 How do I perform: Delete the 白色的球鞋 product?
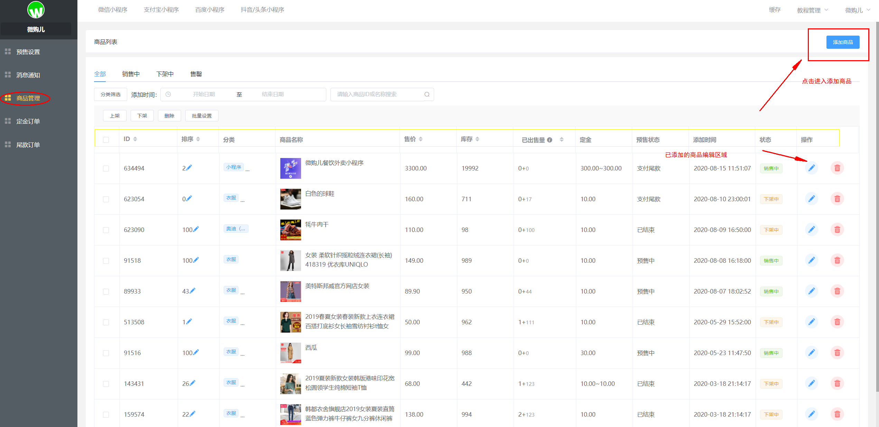837,199
